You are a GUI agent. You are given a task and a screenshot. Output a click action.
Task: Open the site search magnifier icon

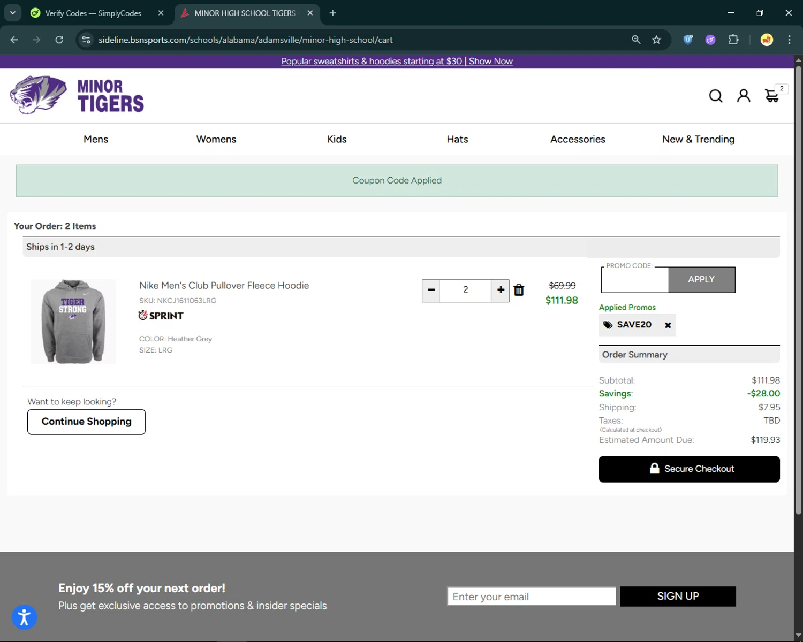716,96
